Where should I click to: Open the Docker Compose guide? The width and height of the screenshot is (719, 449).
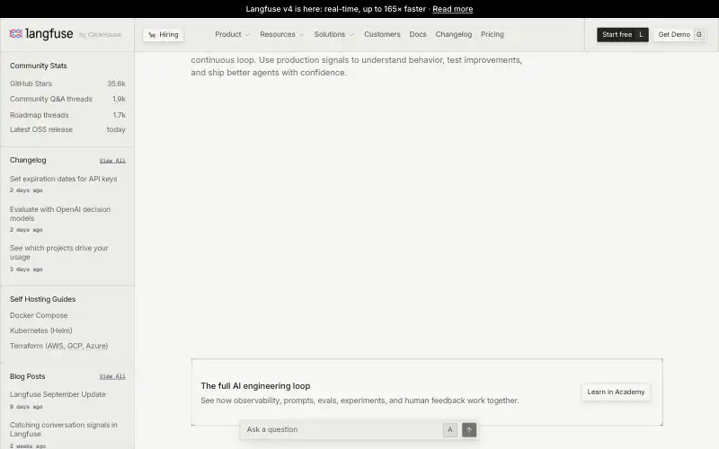39,315
